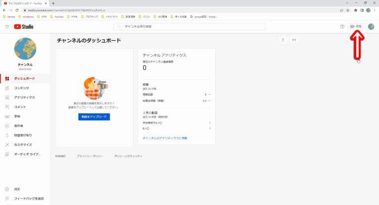Open the hamburger navigation menu
379x205 pixels.
pos(7,26)
